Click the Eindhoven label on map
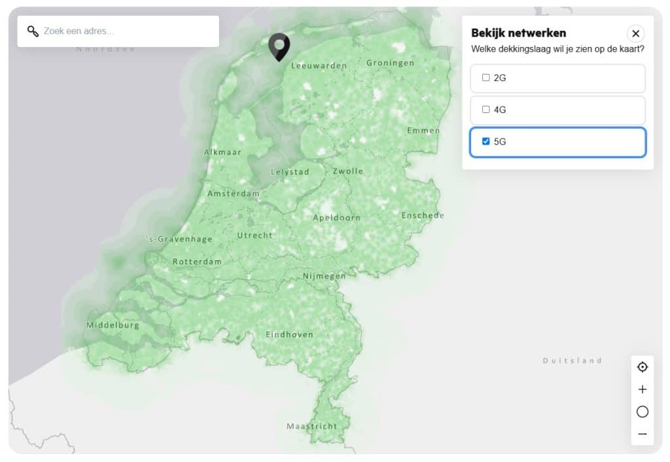Image resolution: width=670 pixels, height=462 pixels. pyautogui.click(x=289, y=335)
